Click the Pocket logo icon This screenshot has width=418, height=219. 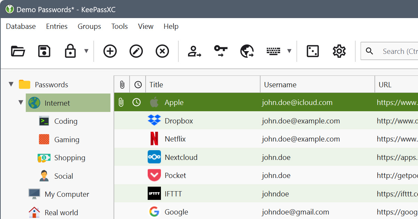point(154,176)
